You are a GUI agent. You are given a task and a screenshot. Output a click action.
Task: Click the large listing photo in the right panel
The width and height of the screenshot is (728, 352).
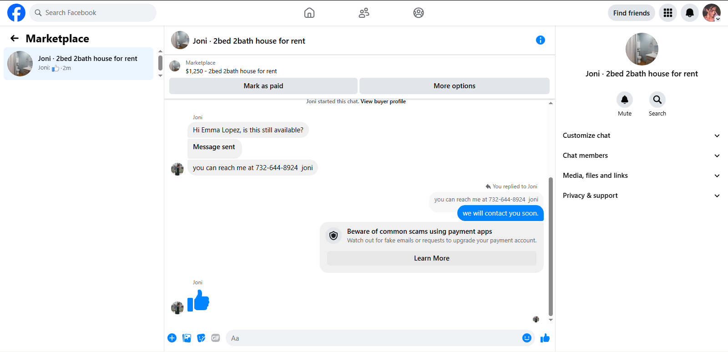click(642, 49)
